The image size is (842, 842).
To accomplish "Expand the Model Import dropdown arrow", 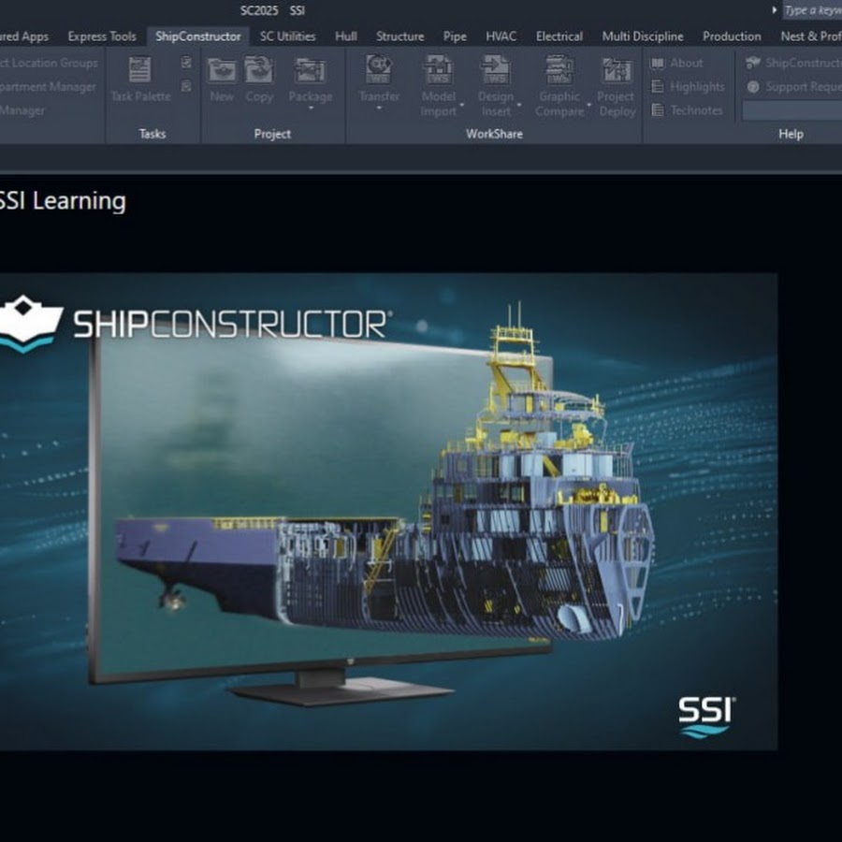I will pos(462,104).
